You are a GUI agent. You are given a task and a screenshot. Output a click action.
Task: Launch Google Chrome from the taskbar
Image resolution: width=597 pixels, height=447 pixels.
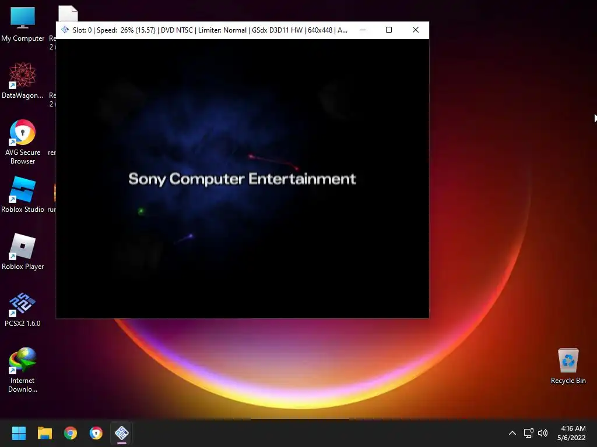[x=71, y=433]
